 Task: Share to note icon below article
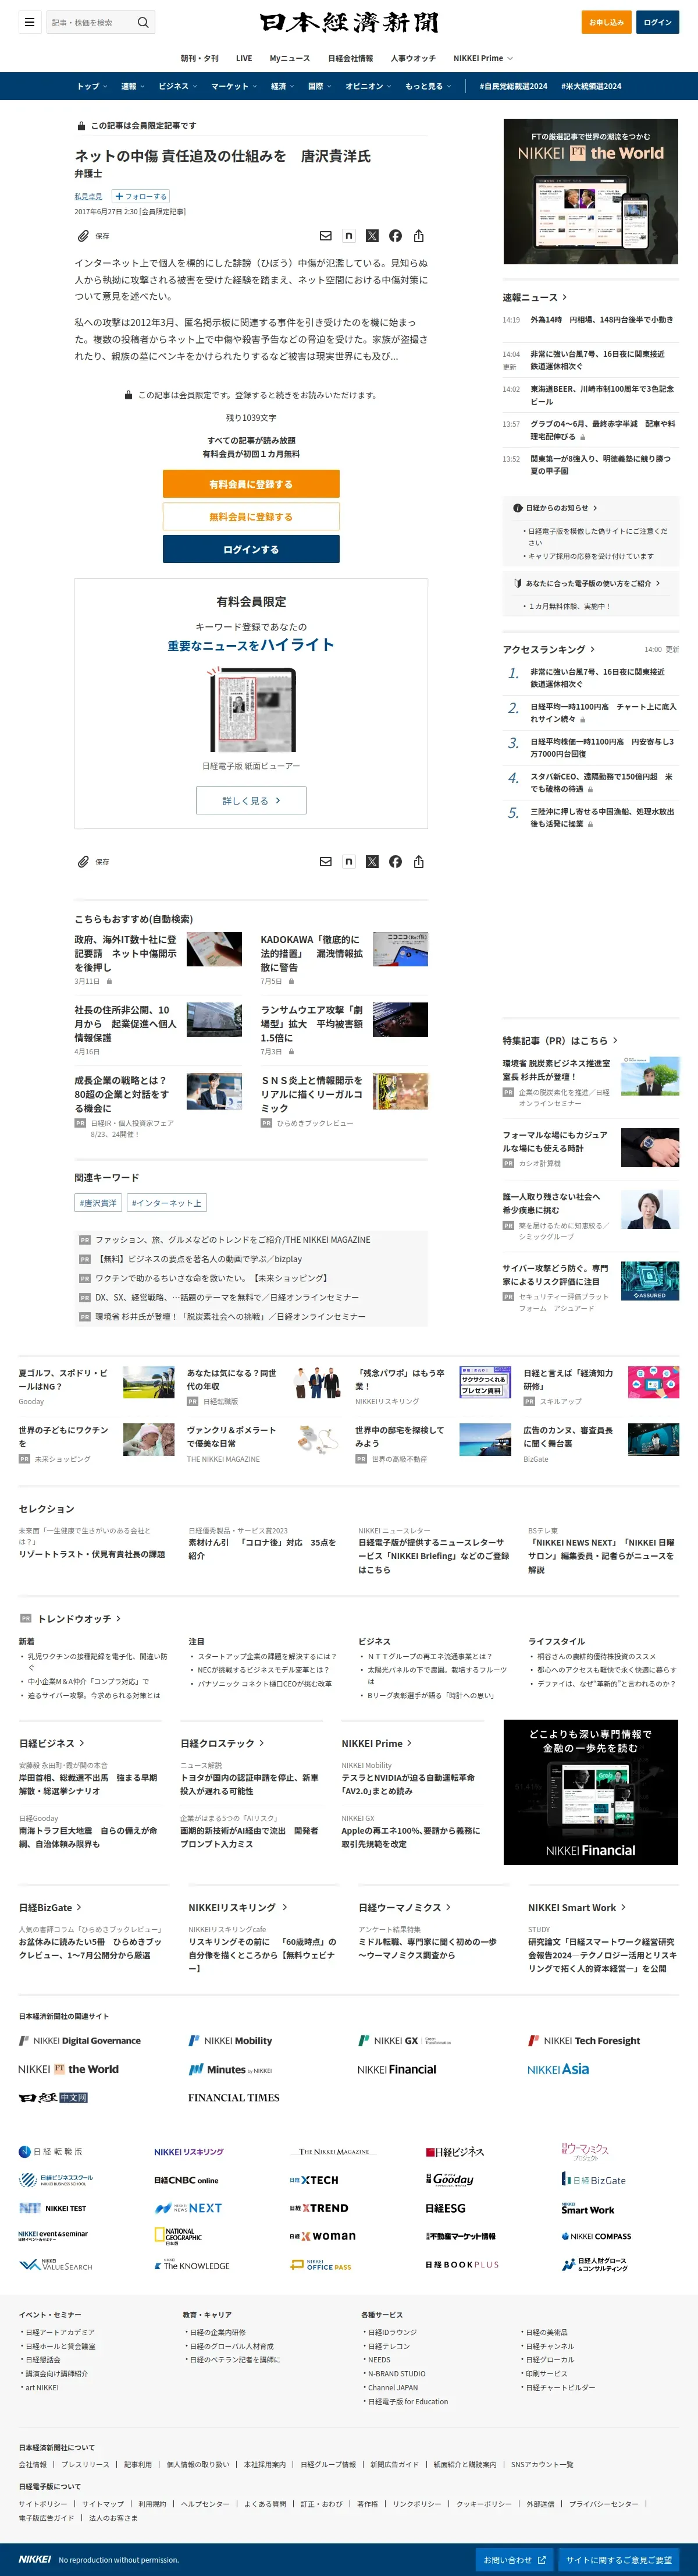(x=348, y=861)
